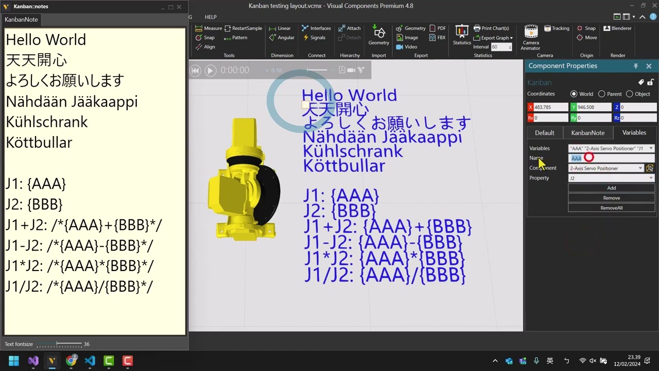Viewport: 659px width, 371px height.
Task: Open Google Chrome from the taskbar
Action: pos(71,361)
